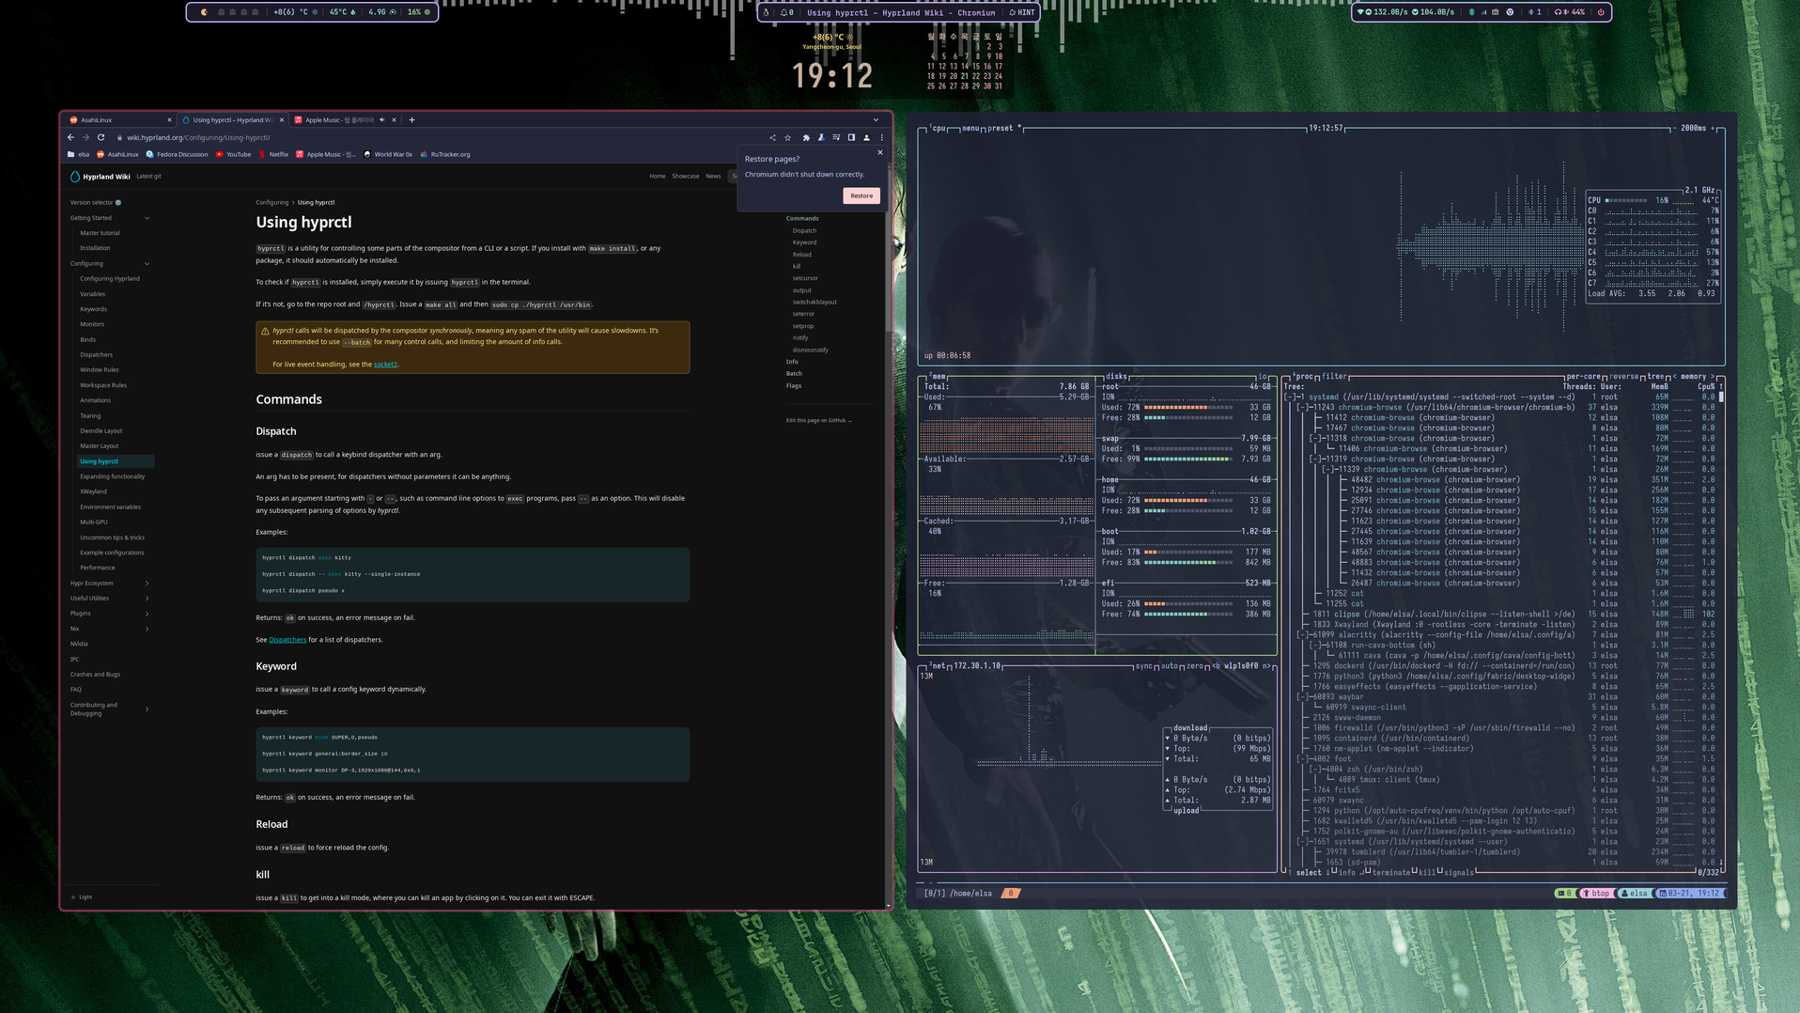Open the YouTube bookmark
Viewport: 1800px width, 1013px height.
pyautogui.click(x=233, y=154)
